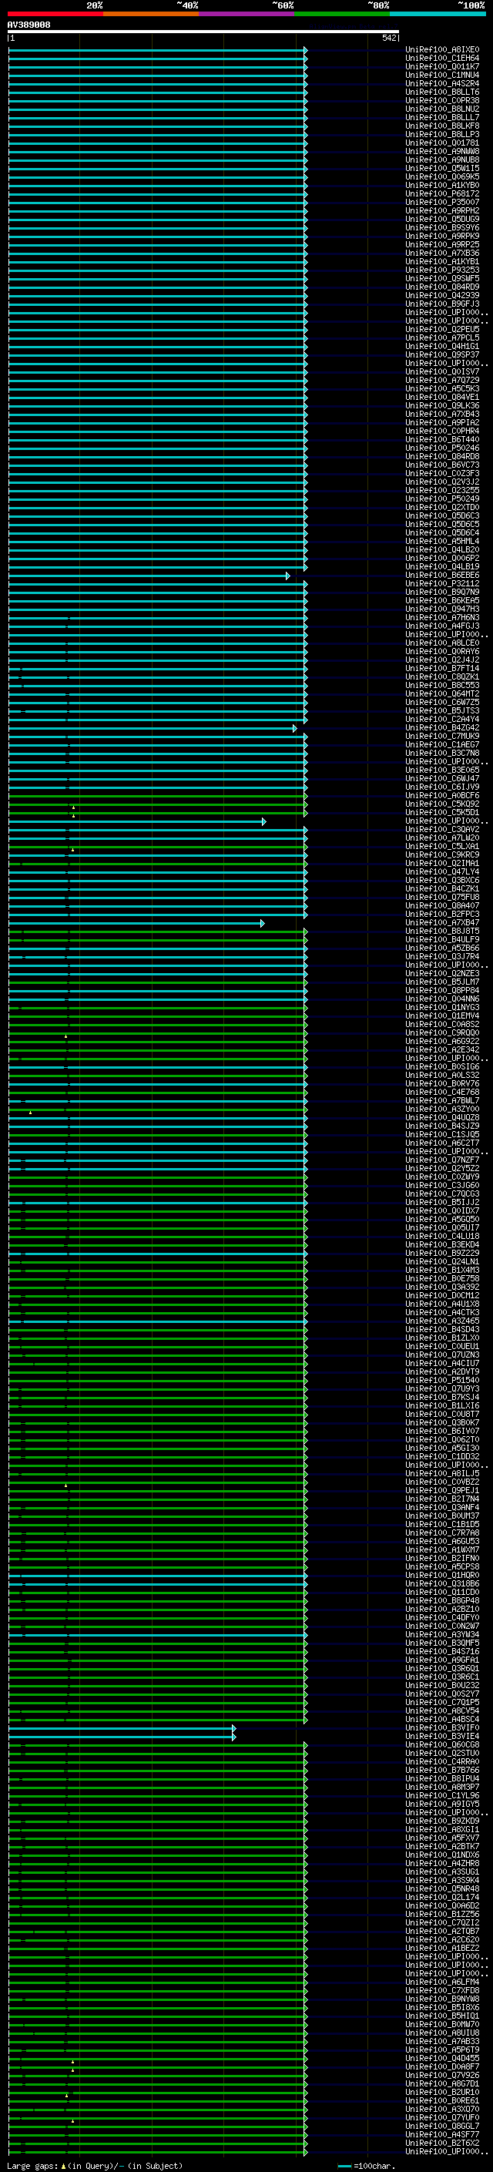Select the UniRef100_P68172 label
The image size is (493, 2172).
[442, 194]
